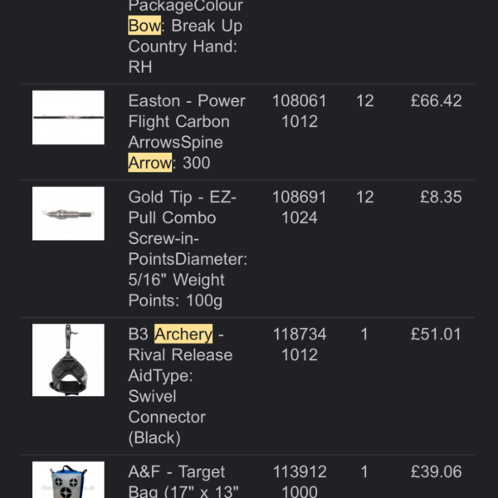Open A&F Target Bag thumbnail
498x498 pixels.
coord(68,480)
